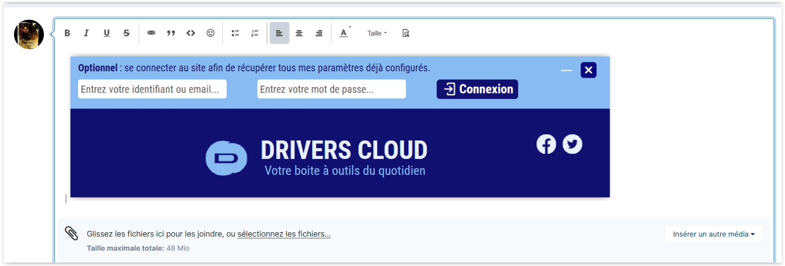This screenshot has height=266, width=785.
Task: Click the paperclip attachment icon
Action: pos(71,233)
